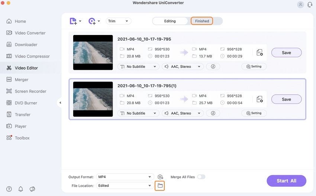Screen dimensions: 316x196
Task: Open the notifications bell icon
Action: tap(20, 189)
